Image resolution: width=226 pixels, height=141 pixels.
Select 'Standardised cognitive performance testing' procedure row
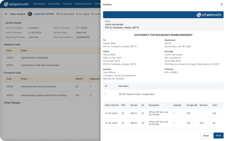click(x=52, y=95)
